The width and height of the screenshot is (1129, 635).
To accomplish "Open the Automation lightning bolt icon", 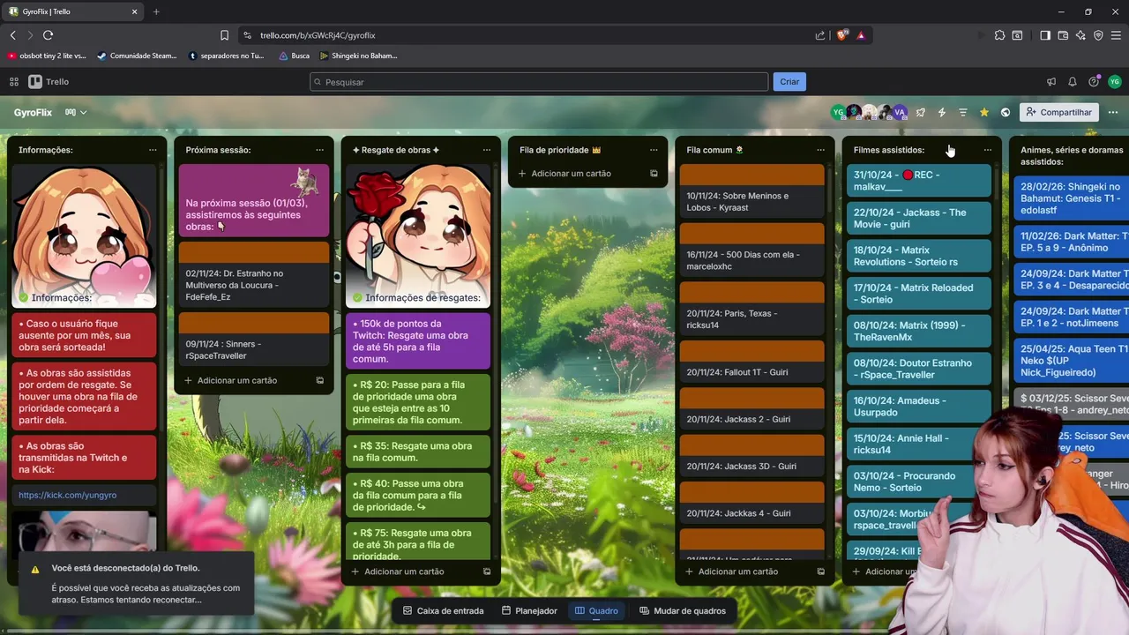I will (942, 112).
